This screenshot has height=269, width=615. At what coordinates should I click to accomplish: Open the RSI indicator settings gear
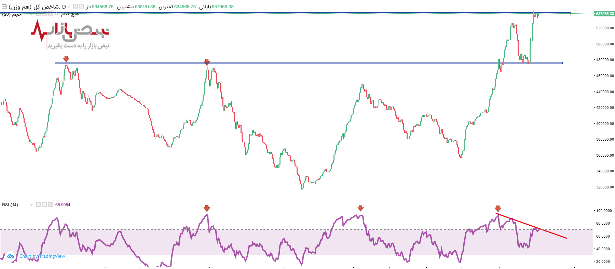[44, 204]
